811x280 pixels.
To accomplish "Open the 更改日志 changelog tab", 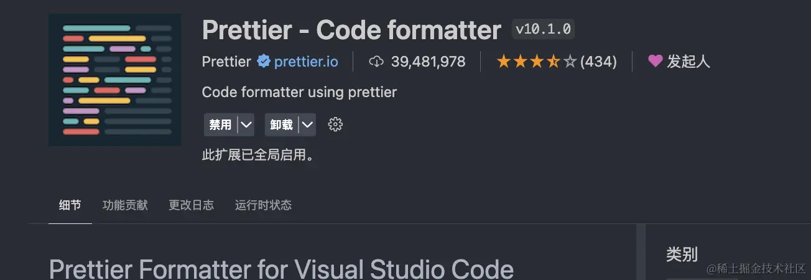I will (x=191, y=205).
